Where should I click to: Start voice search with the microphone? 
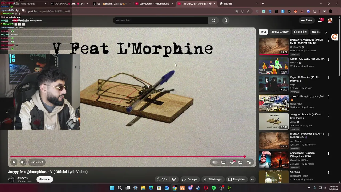[x=226, y=20]
